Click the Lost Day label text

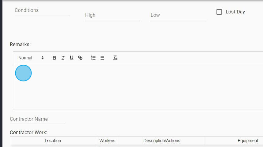click(235, 12)
